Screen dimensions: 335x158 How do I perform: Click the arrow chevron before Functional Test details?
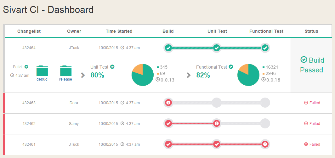coord(189,75)
